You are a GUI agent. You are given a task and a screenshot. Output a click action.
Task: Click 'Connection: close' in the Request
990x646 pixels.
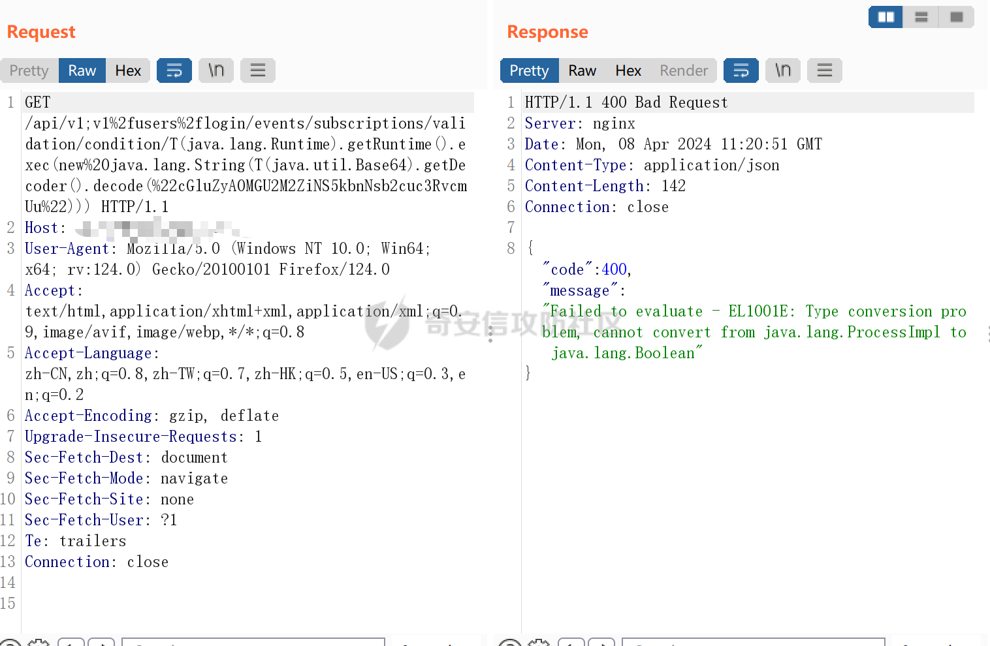click(97, 562)
